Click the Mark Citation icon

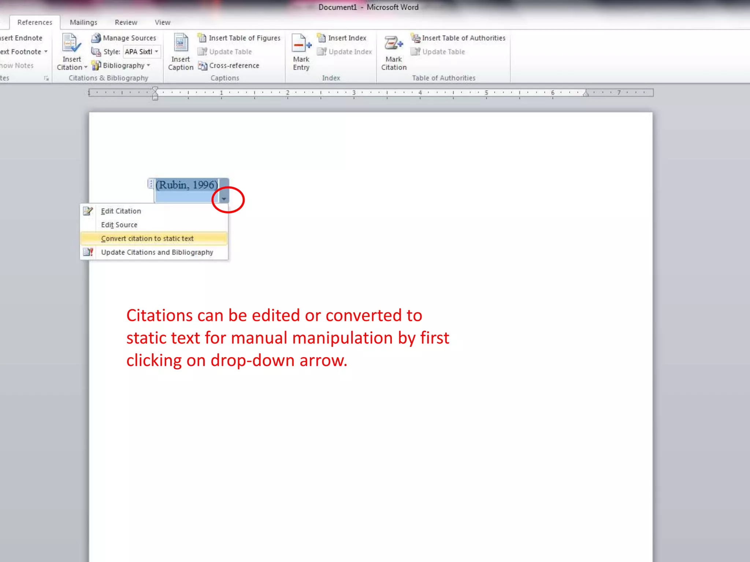[x=394, y=44]
